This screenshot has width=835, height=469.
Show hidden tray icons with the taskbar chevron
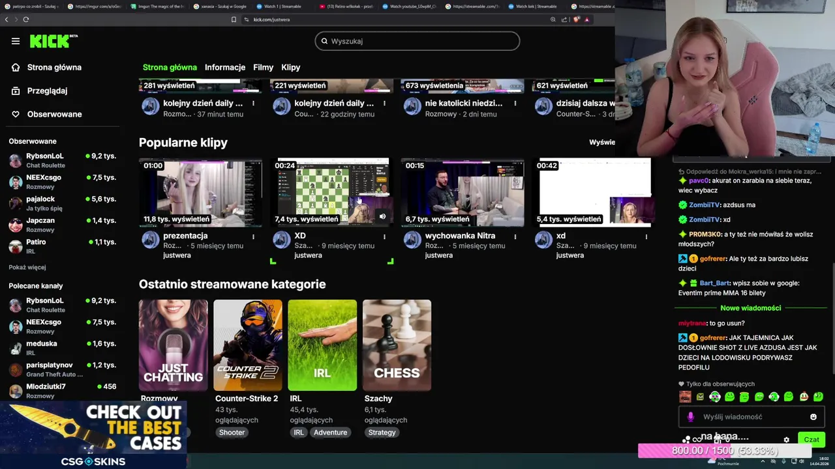pos(763,461)
